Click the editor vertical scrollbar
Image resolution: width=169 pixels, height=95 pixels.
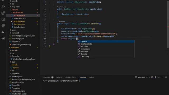(x=168, y=24)
